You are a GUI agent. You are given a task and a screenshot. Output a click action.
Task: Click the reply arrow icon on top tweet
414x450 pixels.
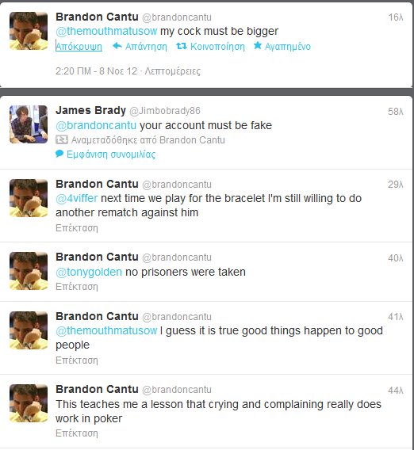tap(117, 46)
